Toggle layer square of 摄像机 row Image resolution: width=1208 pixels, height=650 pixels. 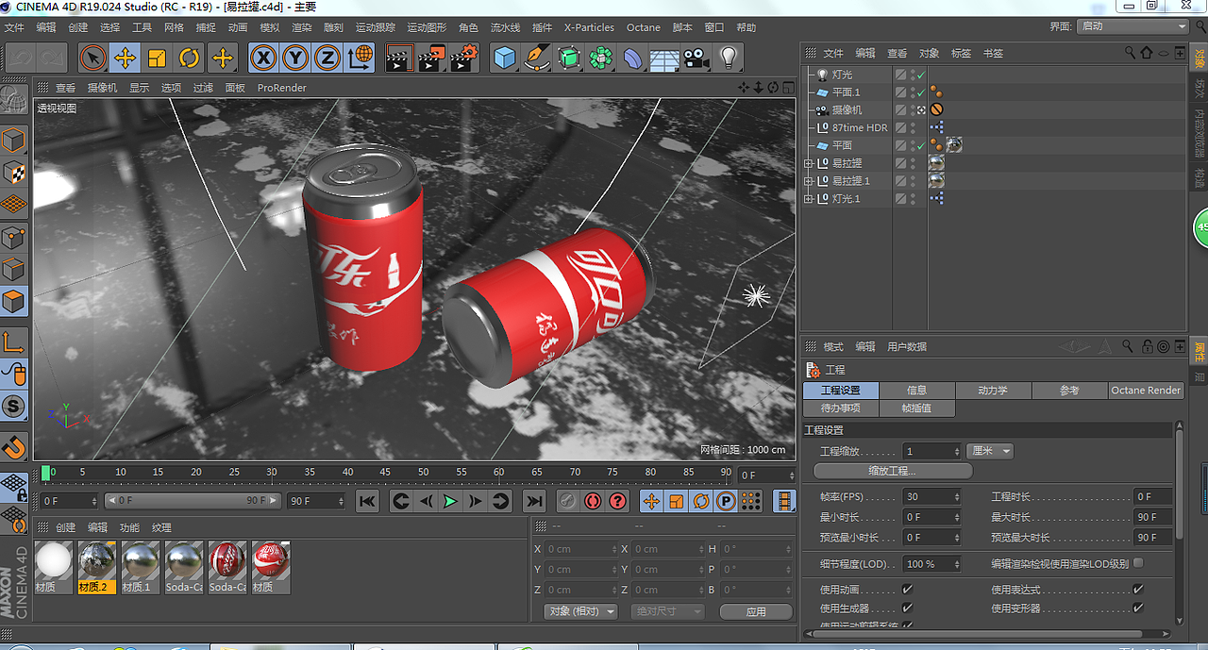point(900,110)
